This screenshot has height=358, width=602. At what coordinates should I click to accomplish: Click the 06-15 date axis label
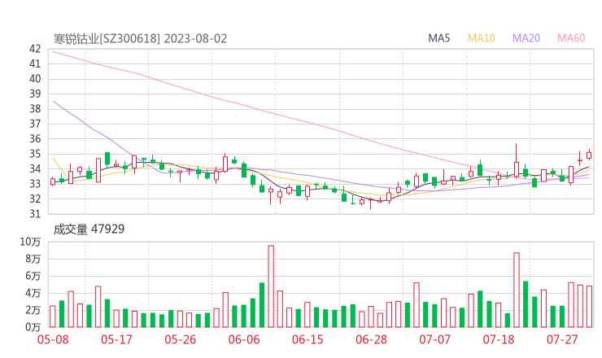308,339
